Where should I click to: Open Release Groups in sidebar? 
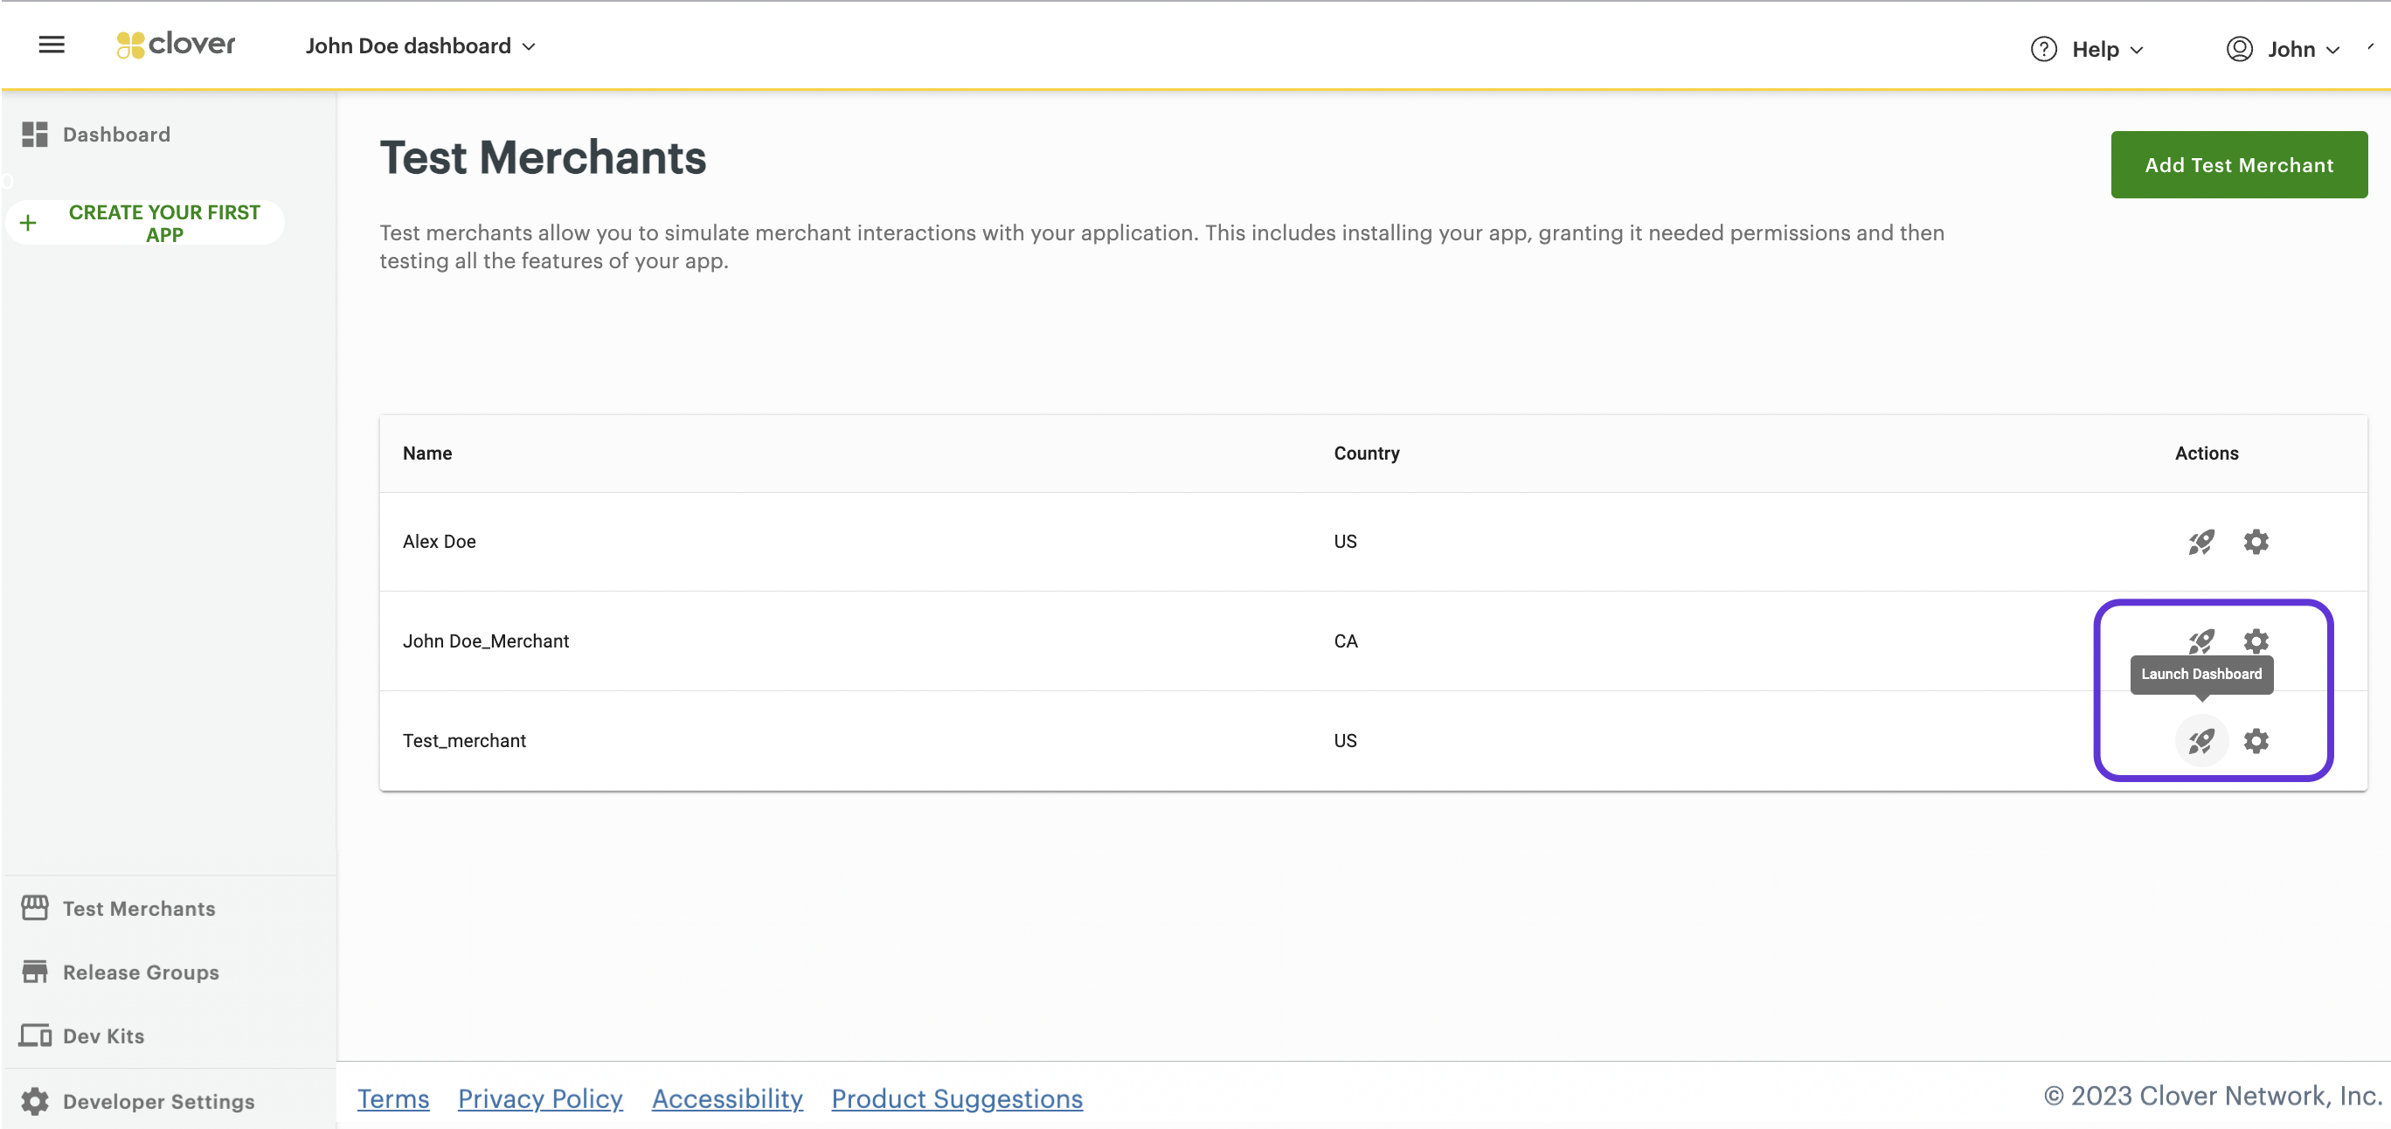140,972
